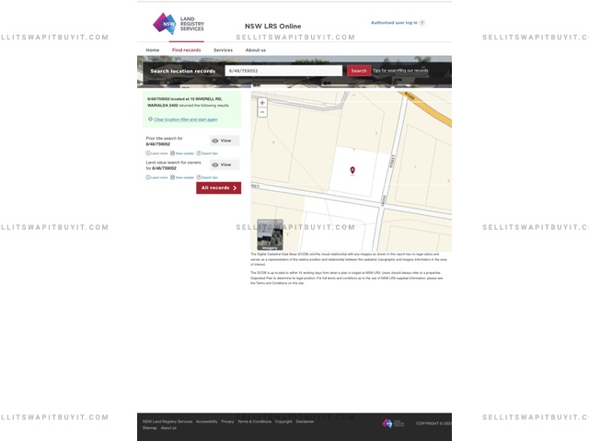
Task: Expand All records results
Action: point(218,187)
